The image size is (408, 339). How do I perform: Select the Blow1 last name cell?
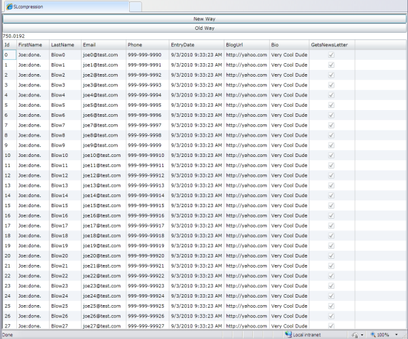click(x=65, y=65)
